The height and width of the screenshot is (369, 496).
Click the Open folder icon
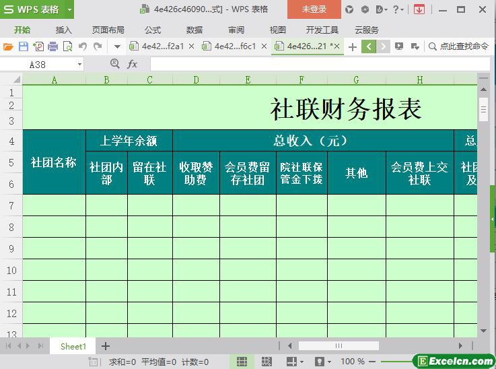pos(8,46)
